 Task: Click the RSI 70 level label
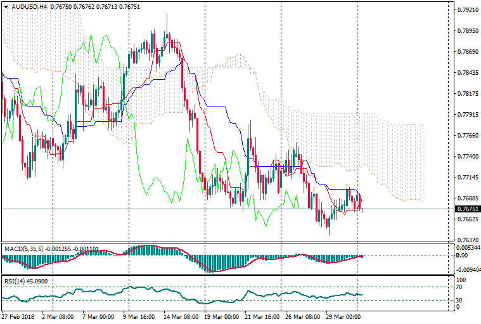pos(460,287)
